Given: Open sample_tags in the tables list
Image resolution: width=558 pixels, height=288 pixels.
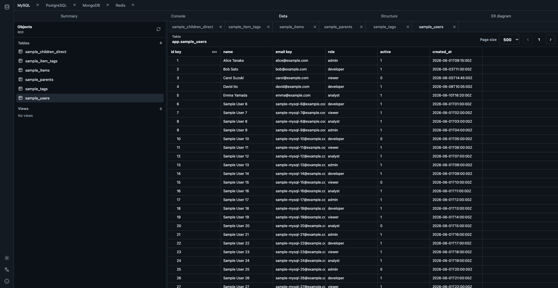Looking at the screenshot, I should pos(90,89).
